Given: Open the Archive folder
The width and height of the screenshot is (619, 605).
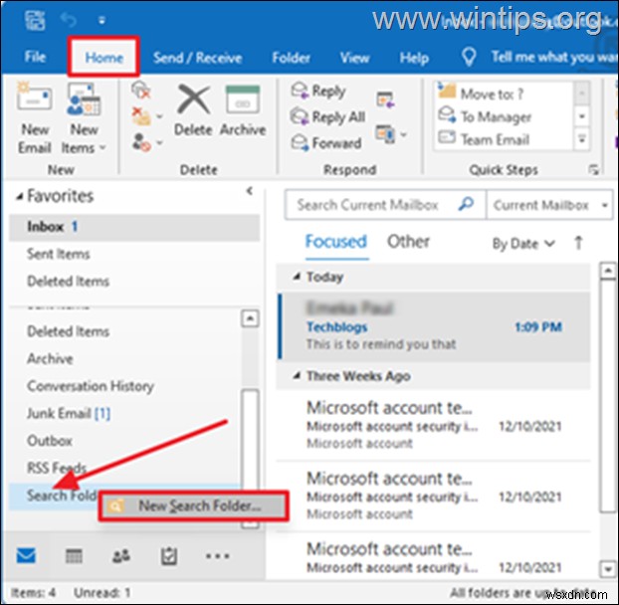Looking at the screenshot, I should 50,358.
